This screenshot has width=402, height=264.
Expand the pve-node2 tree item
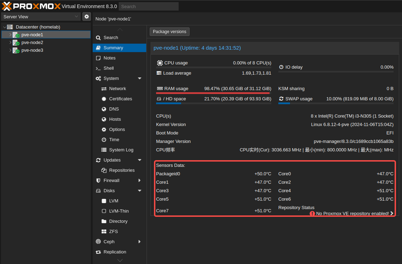coord(11,42)
